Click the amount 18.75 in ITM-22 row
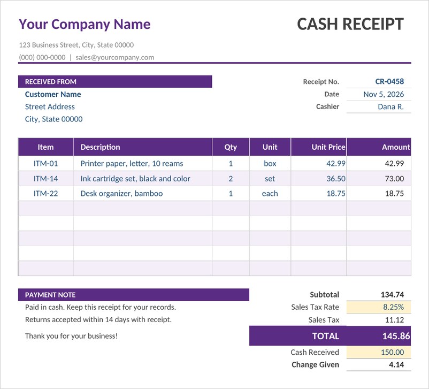The image size is (429, 389). [394, 194]
